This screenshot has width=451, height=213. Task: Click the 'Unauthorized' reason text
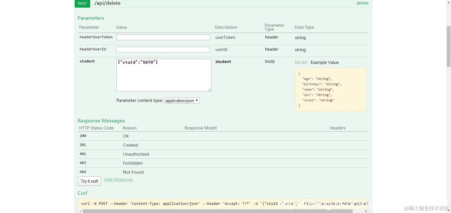(136, 154)
